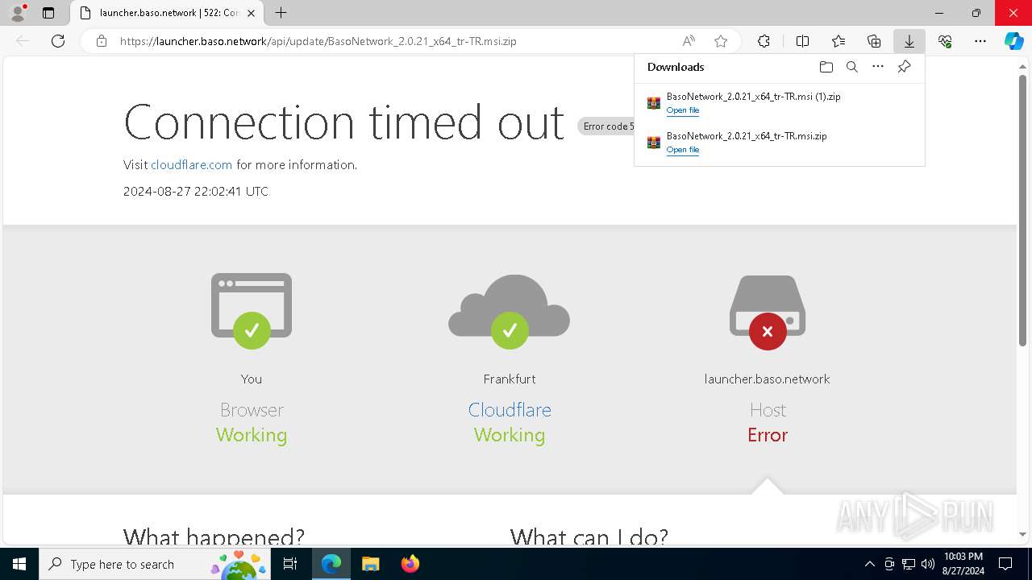The height and width of the screenshot is (580, 1032).
Task: Open Microsoft Edge from taskbar
Action: tap(331, 564)
